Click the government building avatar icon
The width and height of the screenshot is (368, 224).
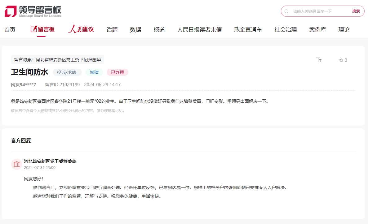tap(16, 164)
